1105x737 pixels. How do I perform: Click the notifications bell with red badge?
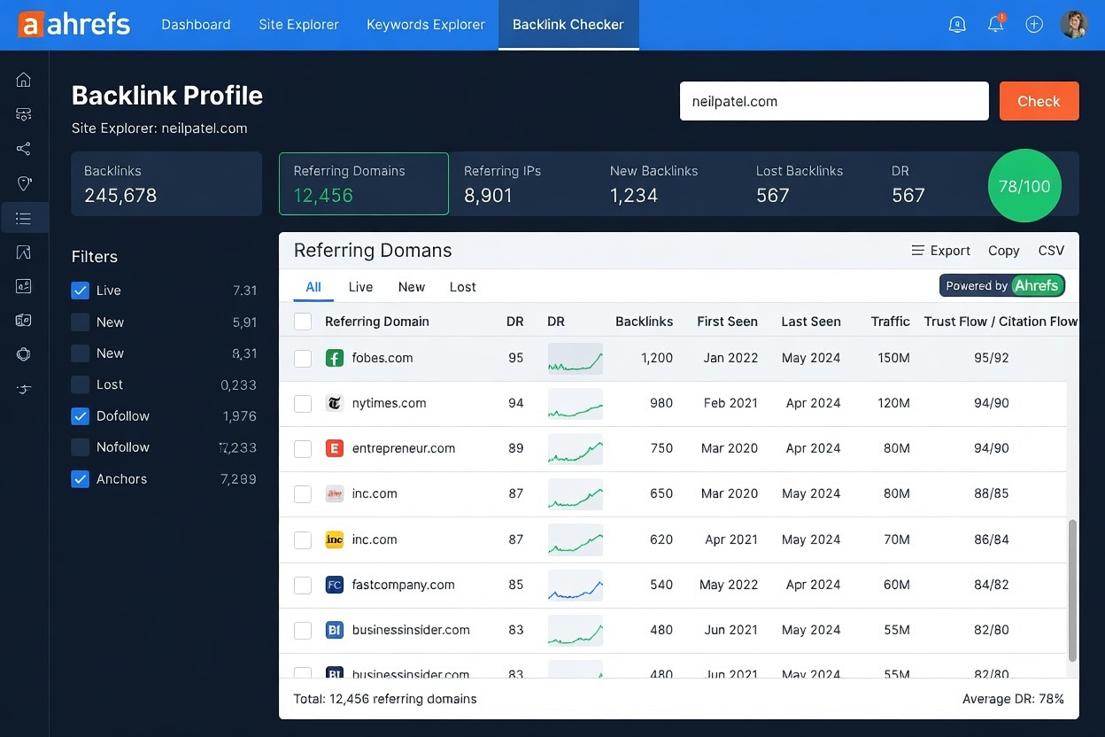[x=995, y=24]
